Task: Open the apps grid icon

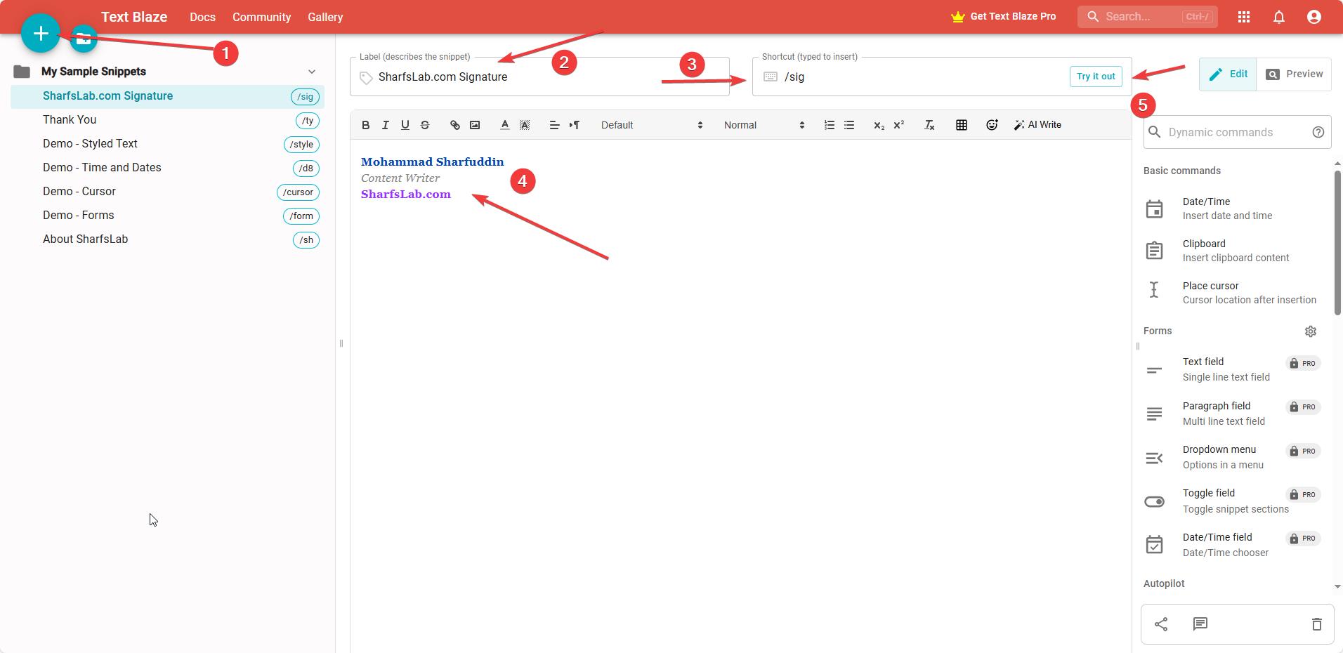Action: tap(1244, 17)
